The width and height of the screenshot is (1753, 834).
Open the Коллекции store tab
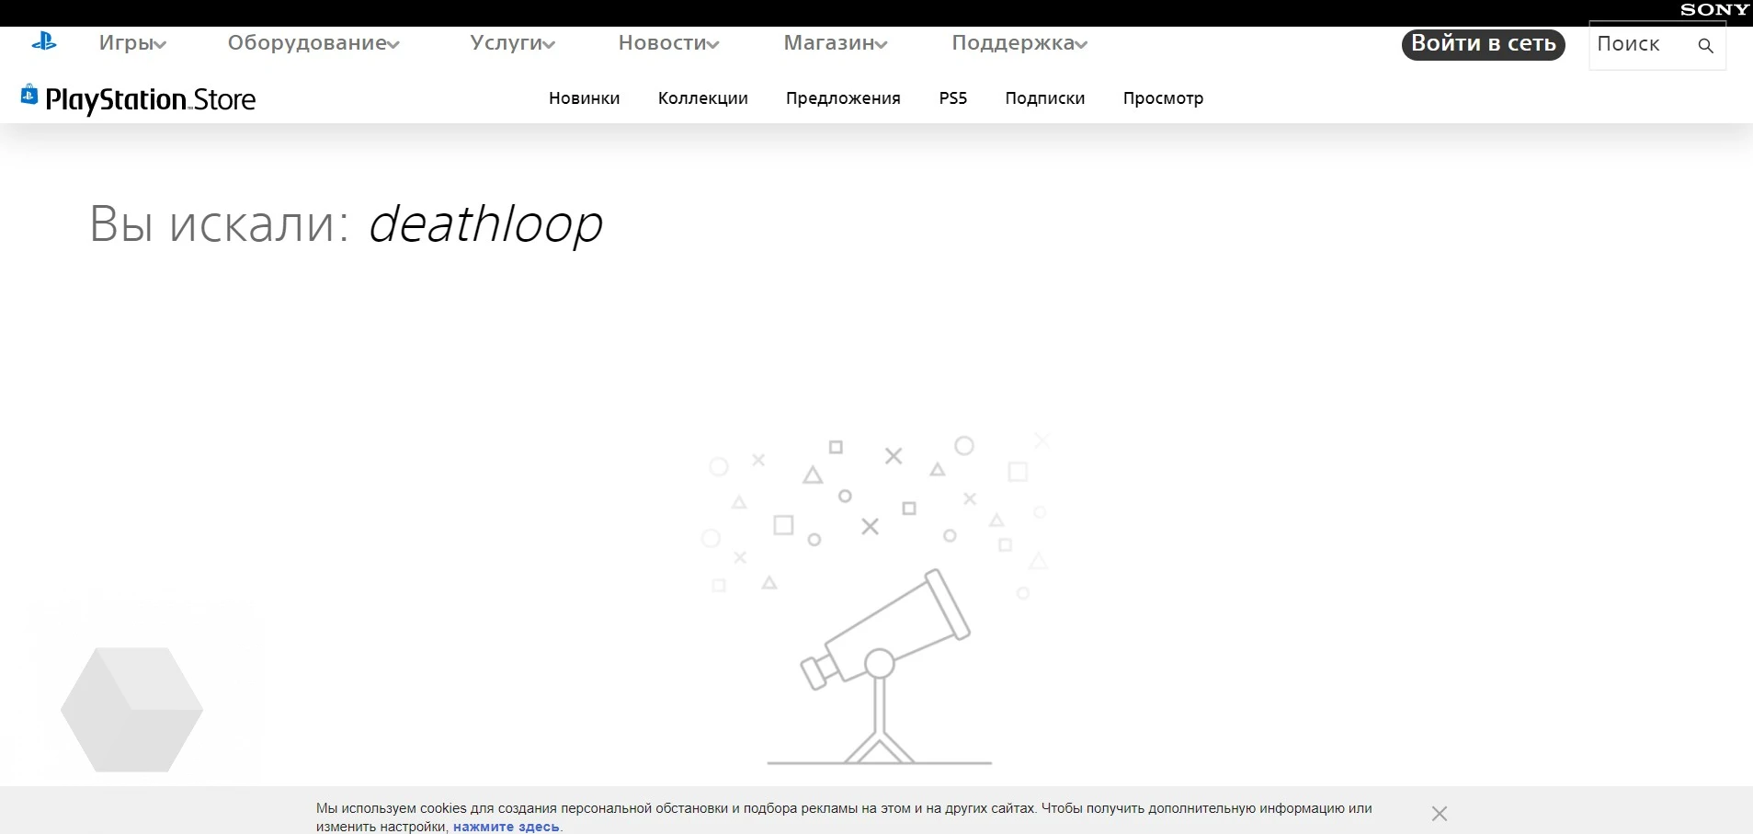[703, 98]
